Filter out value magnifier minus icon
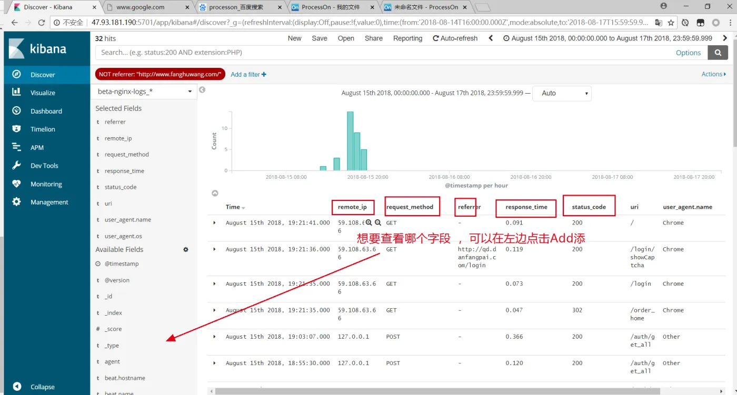 (x=377, y=223)
